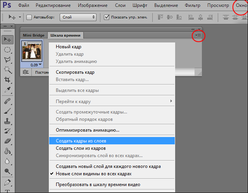Select animation frame 1 thumbnail
Image resolution: width=248 pixels, height=193 pixels.
point(32,51)
